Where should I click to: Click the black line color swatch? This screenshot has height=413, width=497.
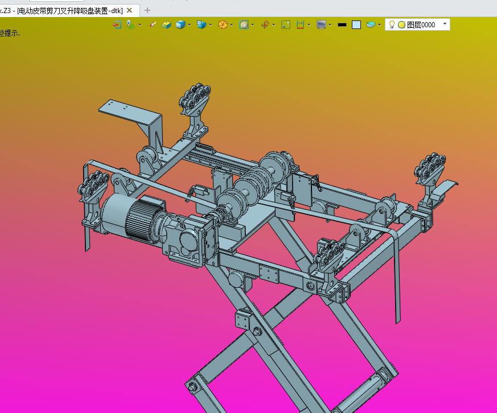pos(342,24)
